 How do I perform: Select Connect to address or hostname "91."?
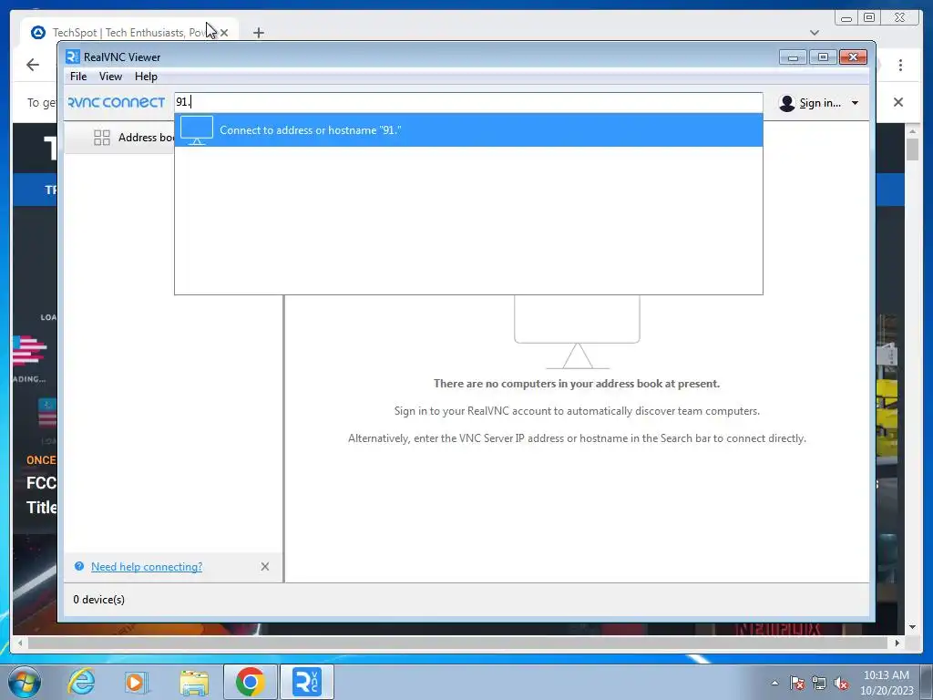coord(468,130)
